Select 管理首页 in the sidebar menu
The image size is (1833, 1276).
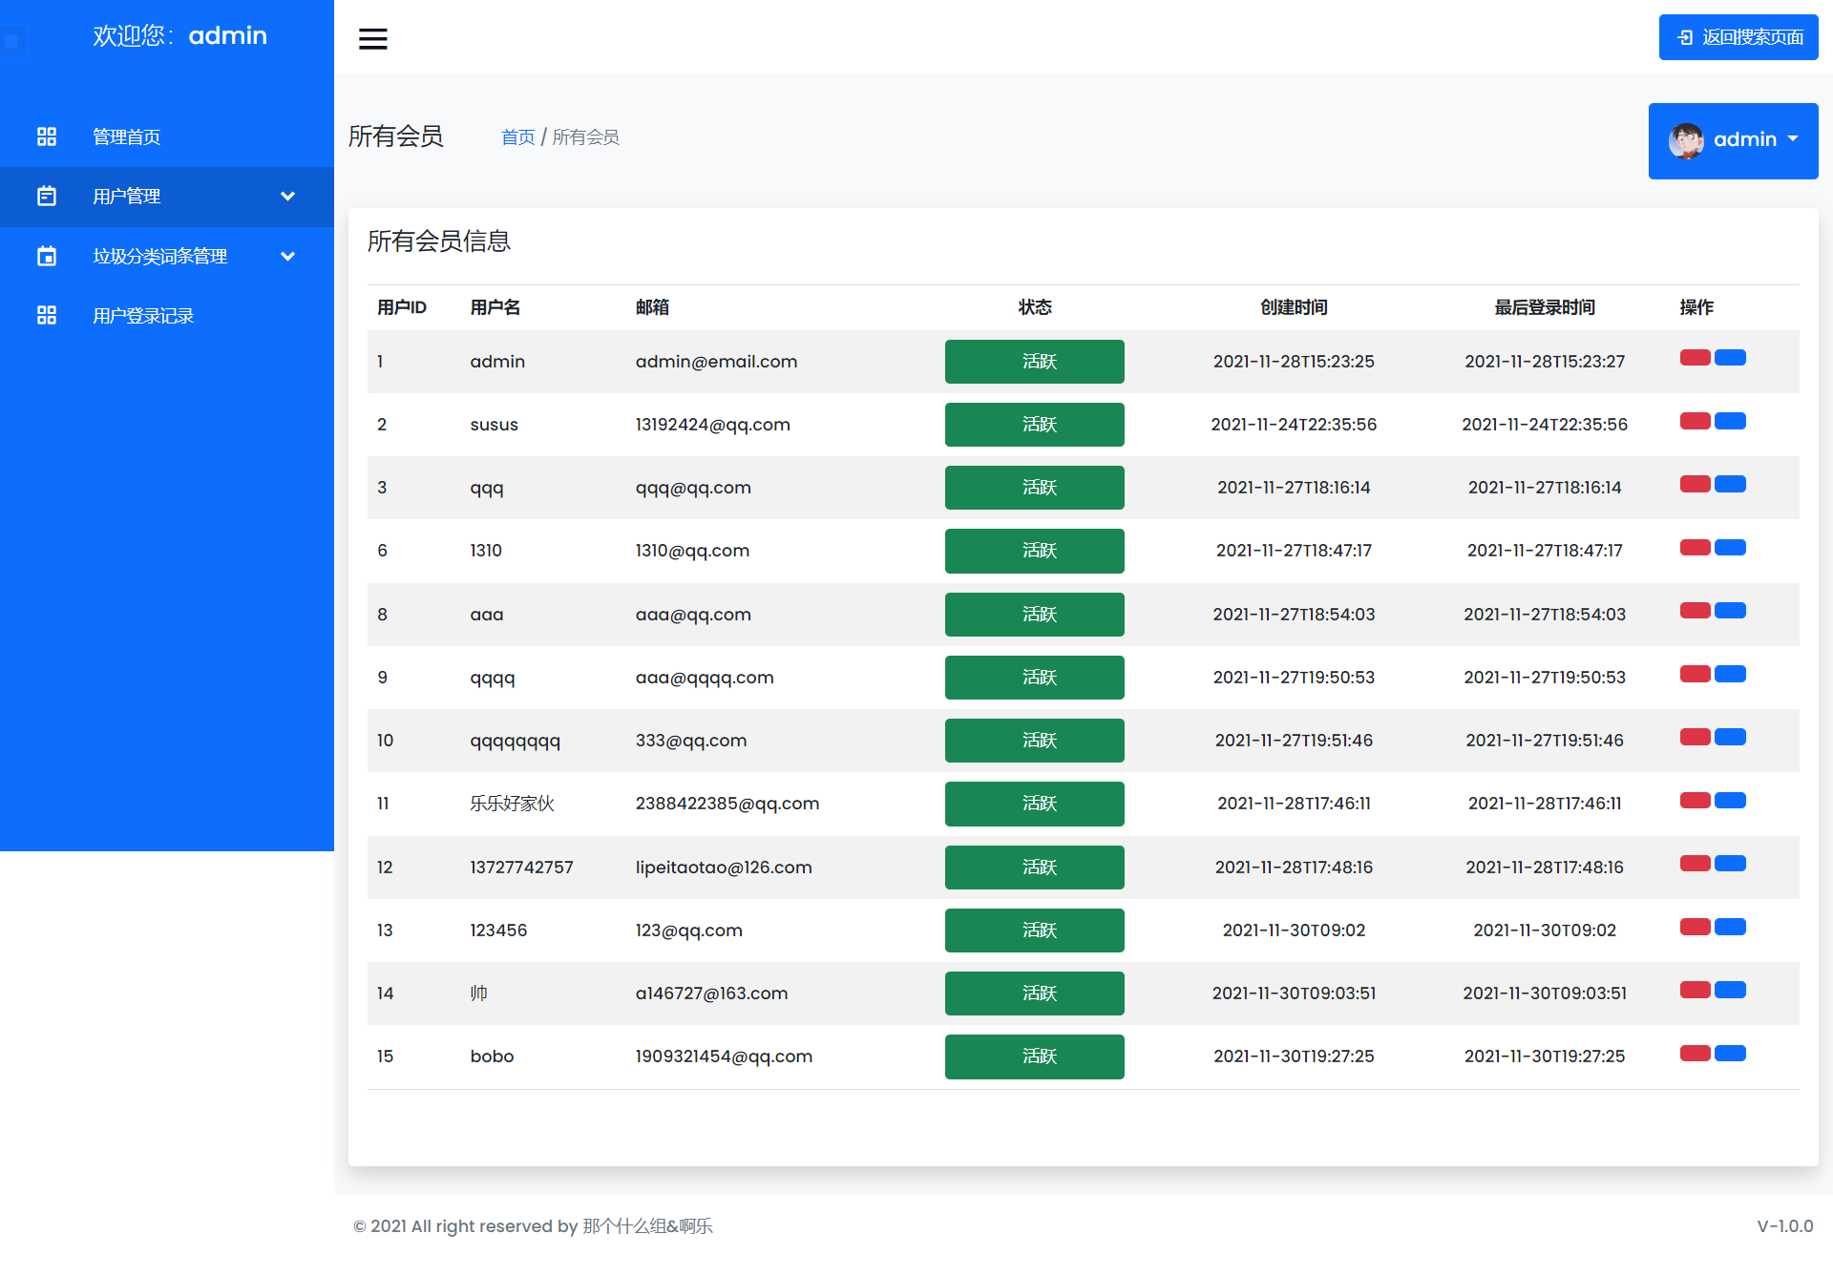126,136
